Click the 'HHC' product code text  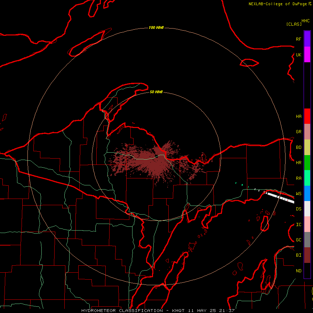[305, 21]
